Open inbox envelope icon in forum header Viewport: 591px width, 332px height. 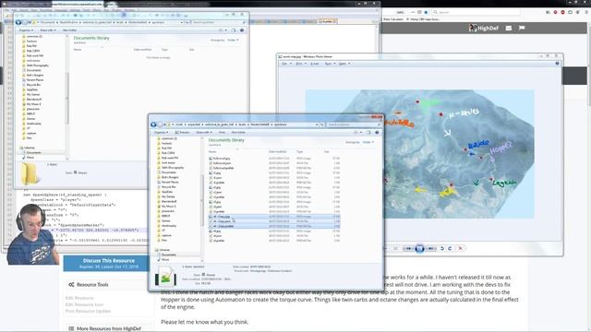[509, 28]
